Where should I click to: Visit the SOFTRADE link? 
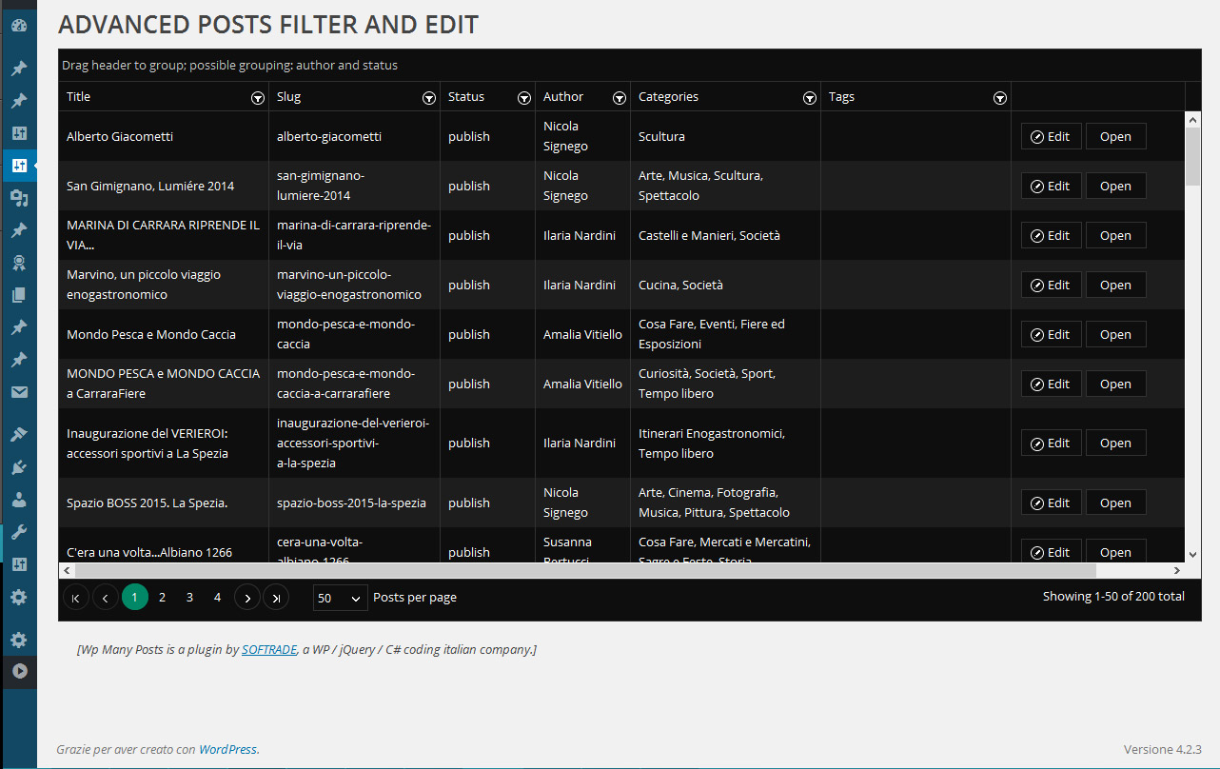tap(269, 649)
